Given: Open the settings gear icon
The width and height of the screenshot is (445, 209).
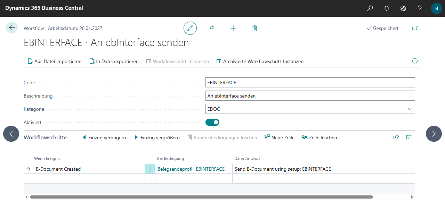Looking at the screenshot, I should pyautogui.click(x=403, y=8).
